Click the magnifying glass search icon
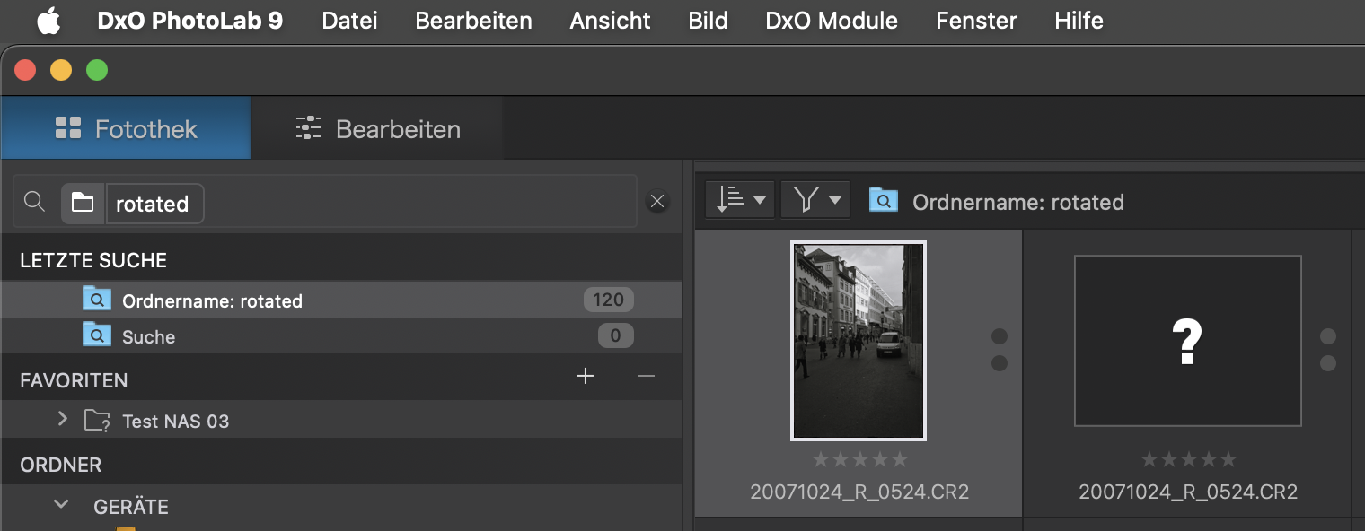The image size is (1365, 531). point(34,203)
